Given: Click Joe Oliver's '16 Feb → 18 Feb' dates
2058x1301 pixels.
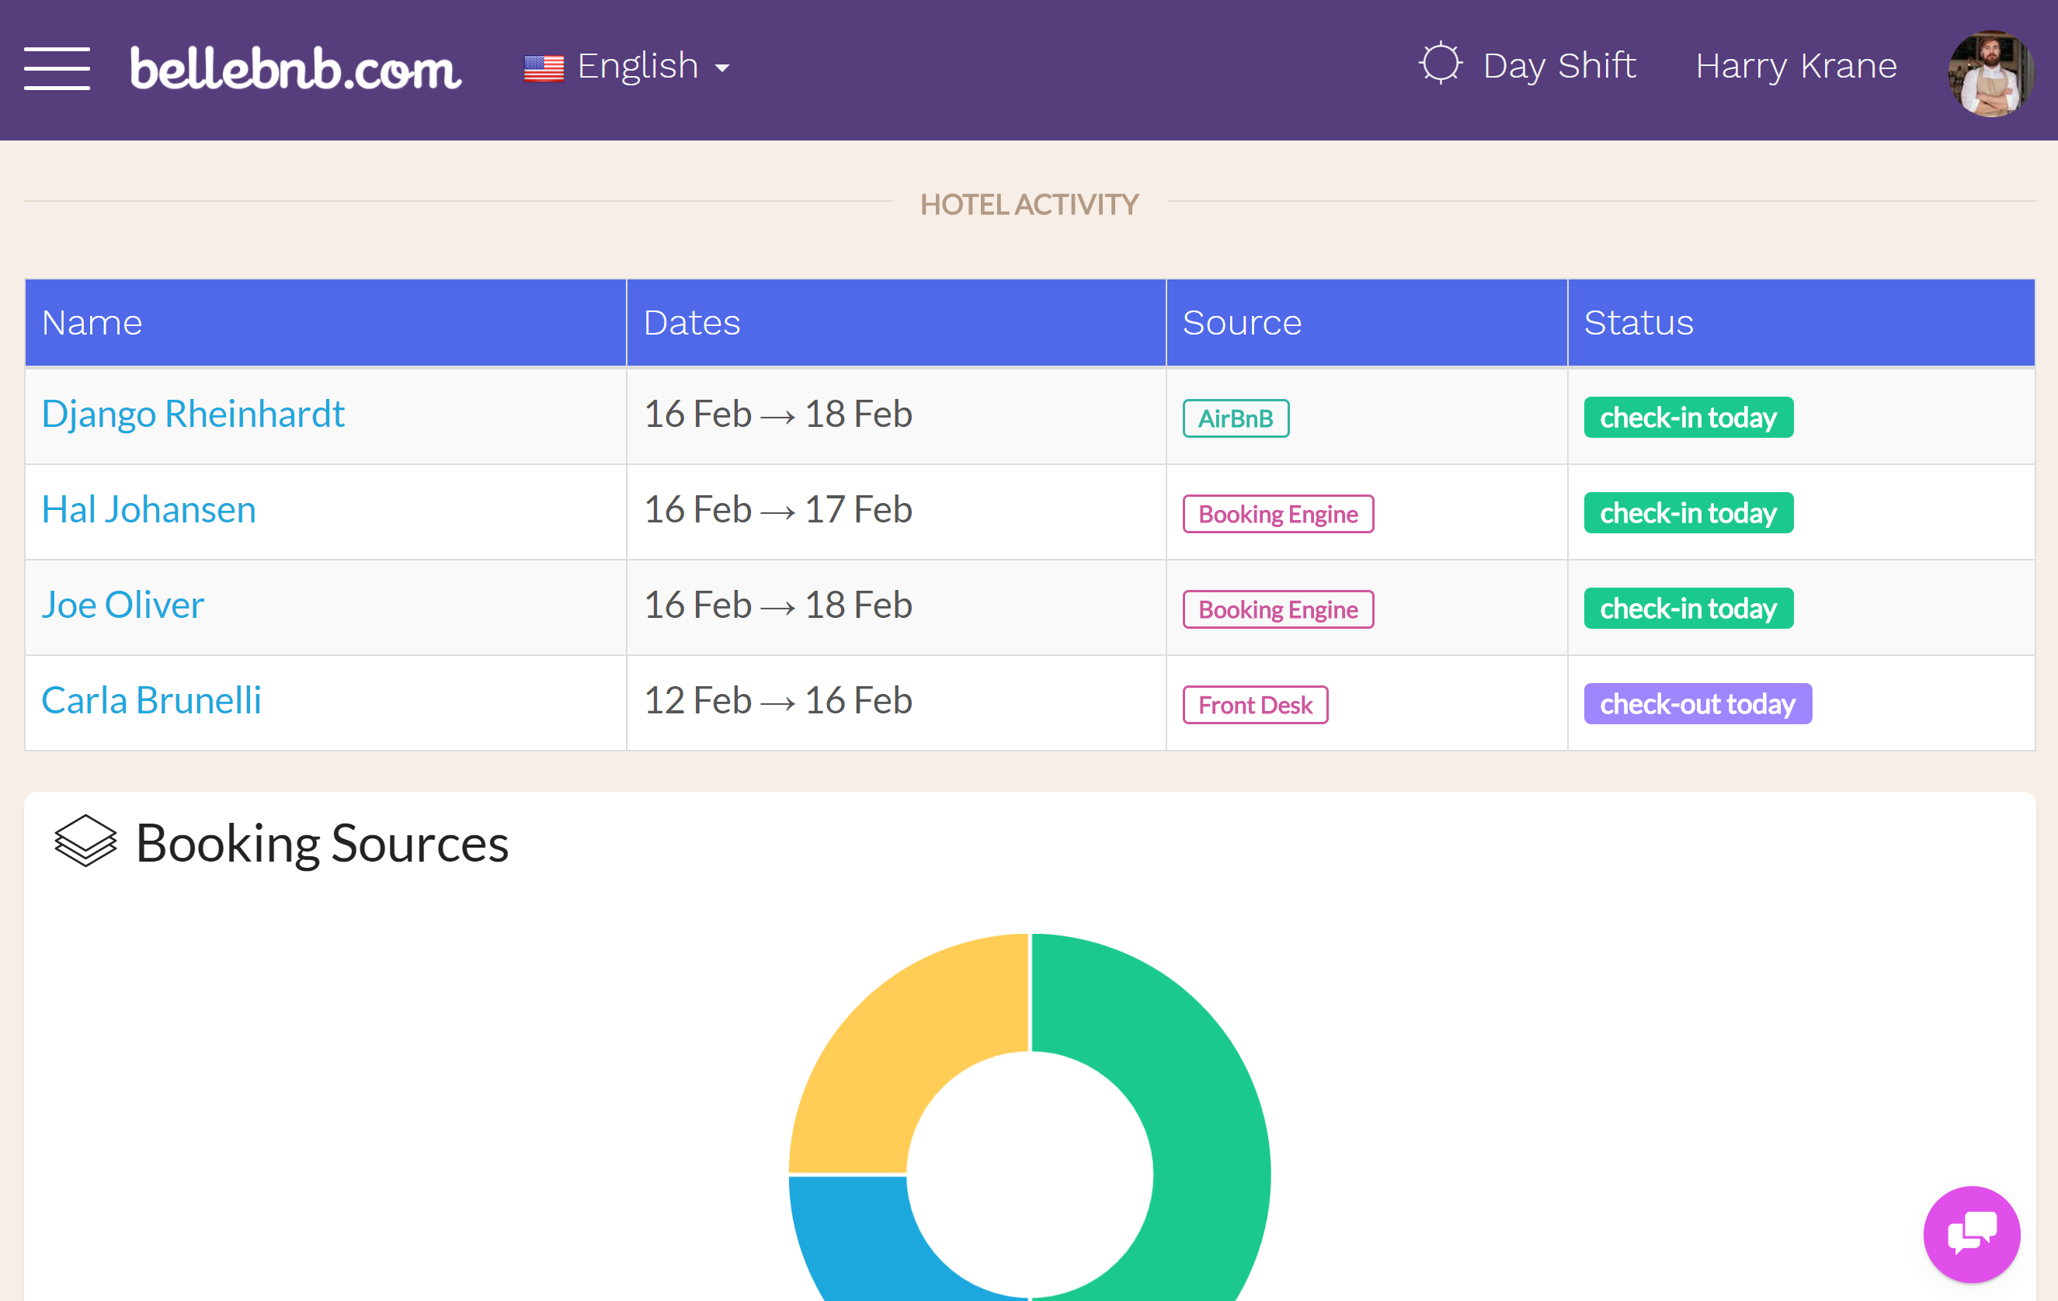Looking at the screenshot, I should 777,605.
